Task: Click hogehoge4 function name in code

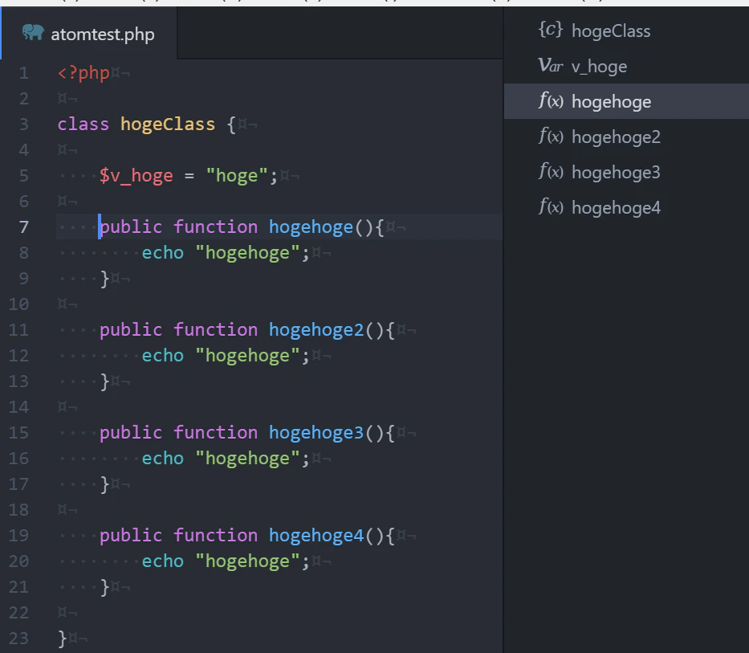Action: (x=316, y=536)
